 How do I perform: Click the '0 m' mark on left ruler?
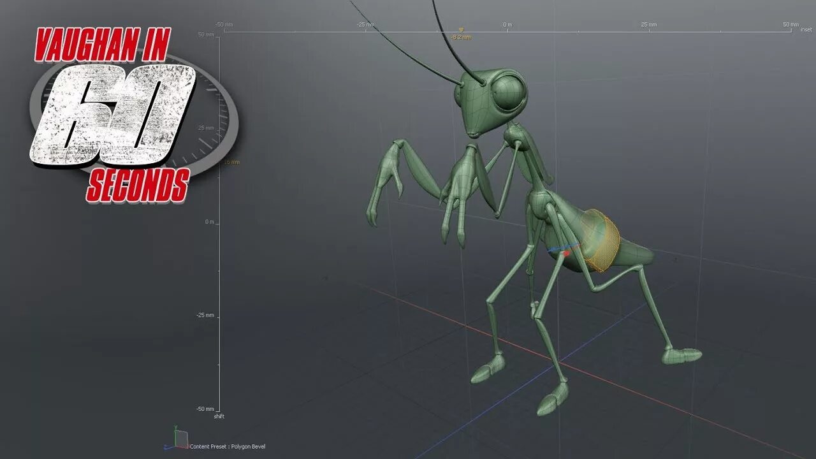(x=210, y=221)
